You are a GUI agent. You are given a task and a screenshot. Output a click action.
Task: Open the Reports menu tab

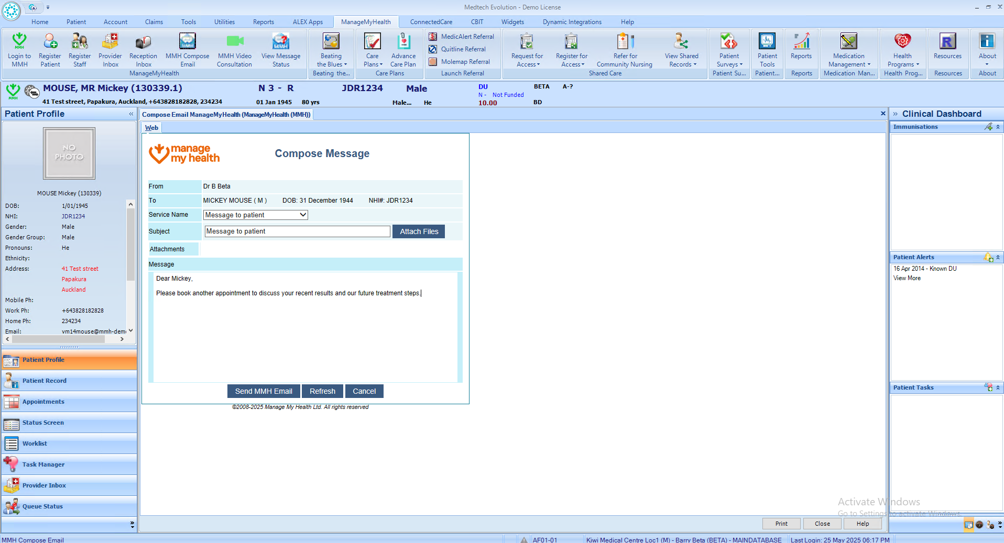click(x=263, y=22)
